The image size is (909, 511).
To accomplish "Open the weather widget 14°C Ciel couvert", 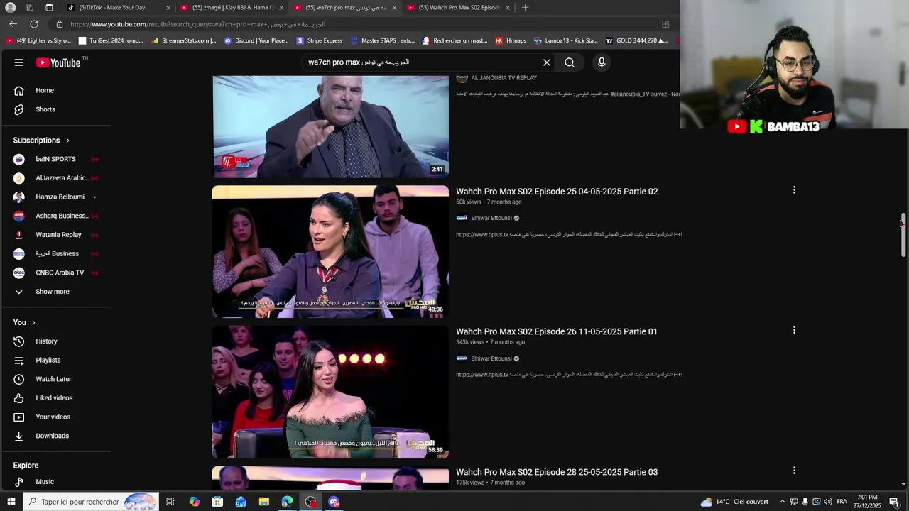I will 734,502.
